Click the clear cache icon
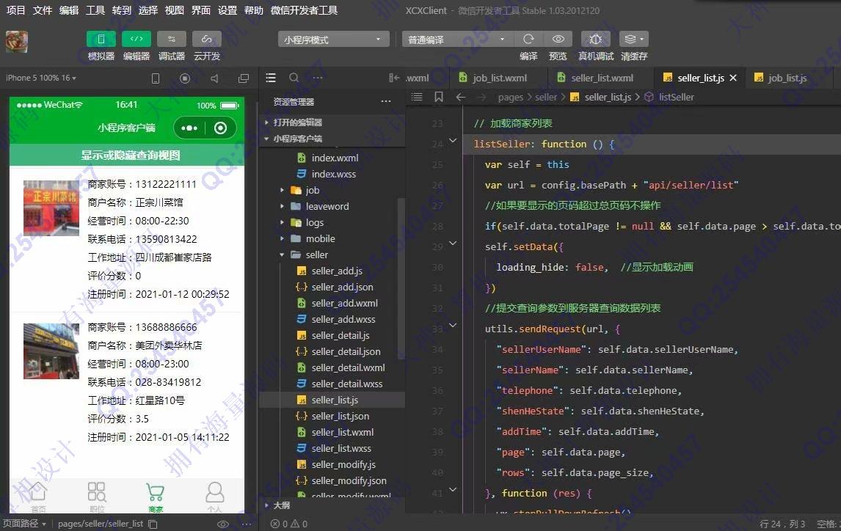The image size is (841, 531). 634,39
